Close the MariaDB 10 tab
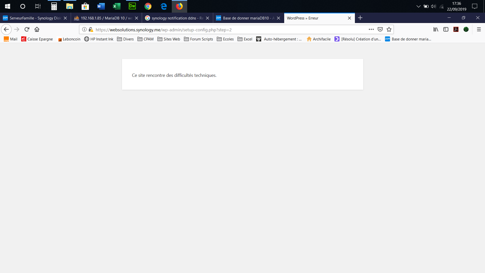This screenshot has width=485, height=273. [x=136, y=18]
